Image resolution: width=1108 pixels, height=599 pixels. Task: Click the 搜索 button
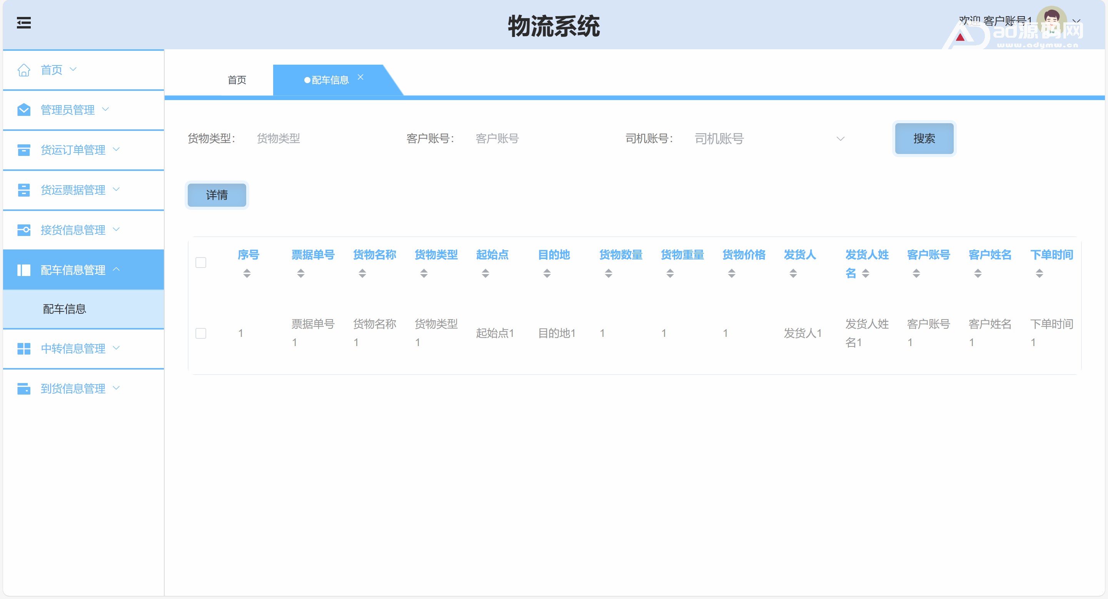tap(924, 139)
